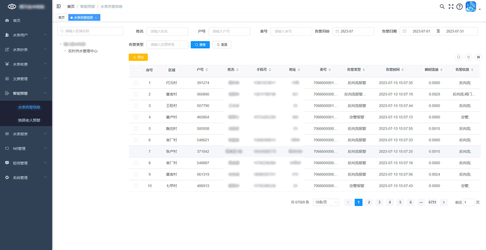Switch to the 首页 tab
Viewport: 486px width, 250px height.
[x=61, y=18]
